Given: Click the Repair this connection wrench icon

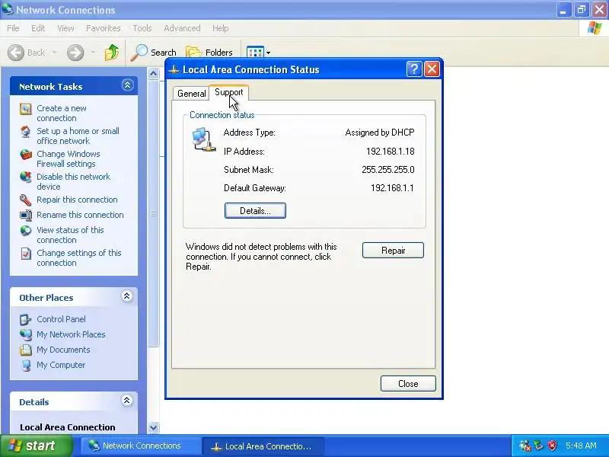Looking at the screenshot, I should pos(26,200).
